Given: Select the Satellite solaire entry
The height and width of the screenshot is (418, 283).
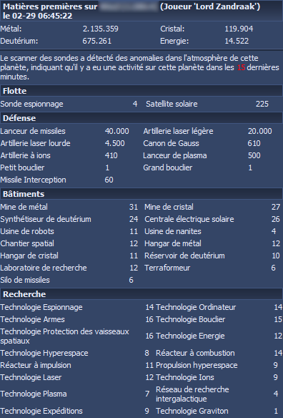Looking at the screenshot, I should (x=172, y=104).
